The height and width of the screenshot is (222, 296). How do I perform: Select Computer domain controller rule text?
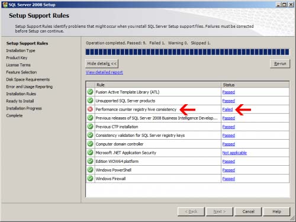click(x=120, y=144)
